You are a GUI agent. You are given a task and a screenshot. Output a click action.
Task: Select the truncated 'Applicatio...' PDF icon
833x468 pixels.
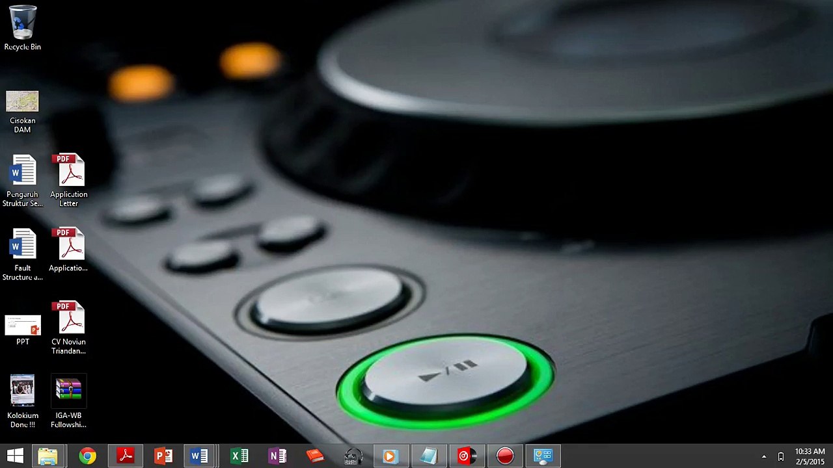[x=68, y=250]
